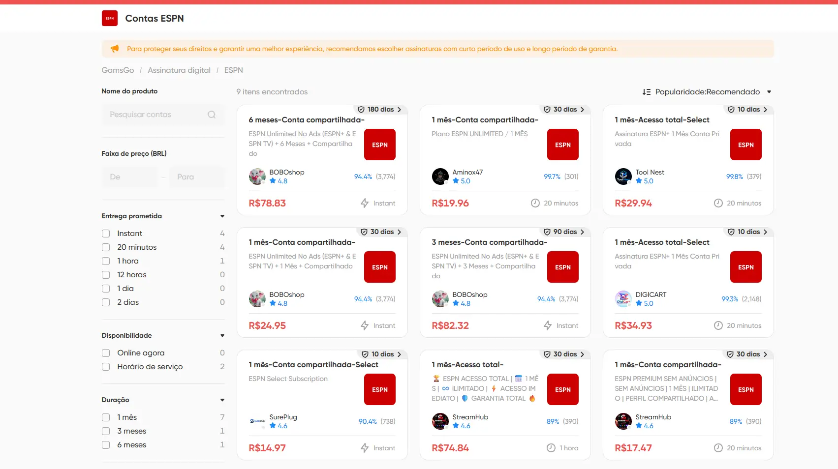
Task: Click the R$34.93 price on the DIGICART card
Action: (x=633, y=325)
